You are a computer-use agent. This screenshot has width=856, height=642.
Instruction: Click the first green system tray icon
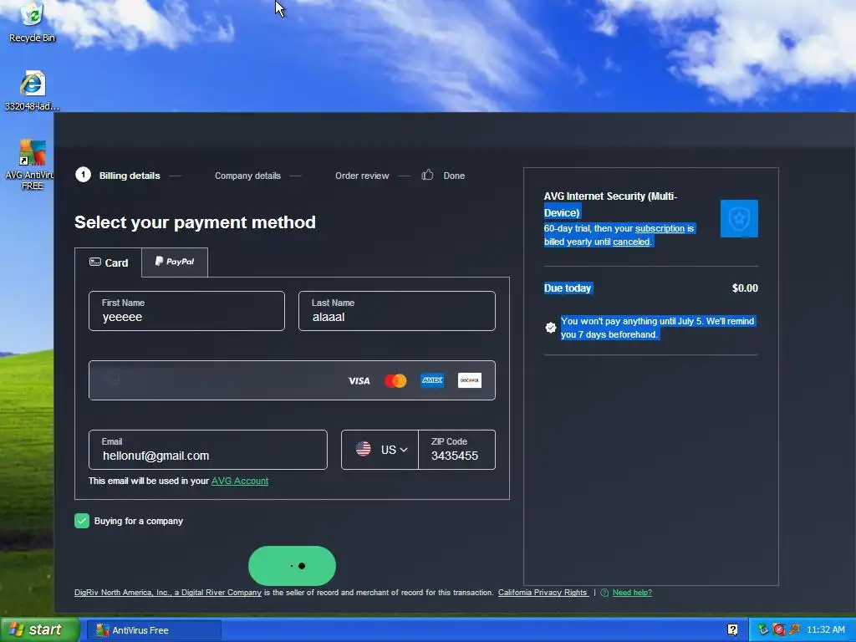[763, 629]
